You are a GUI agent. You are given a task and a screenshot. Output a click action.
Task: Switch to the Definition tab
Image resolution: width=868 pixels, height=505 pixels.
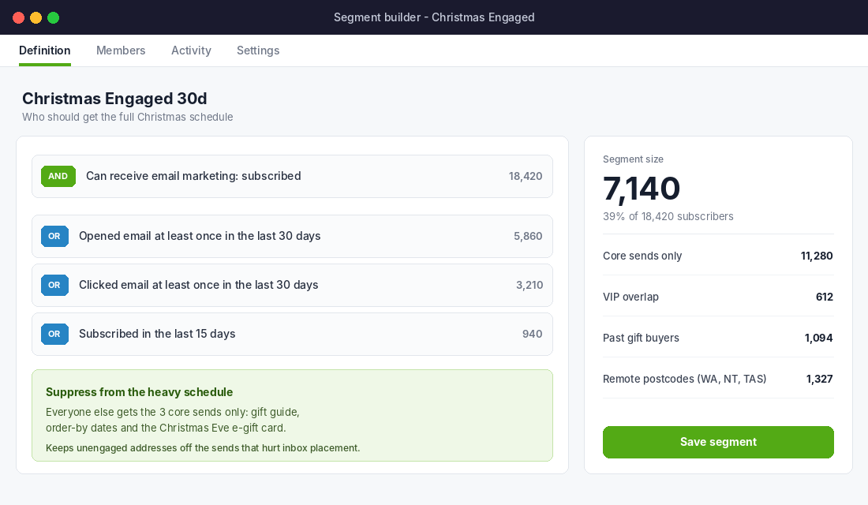(x=45, y=50)
